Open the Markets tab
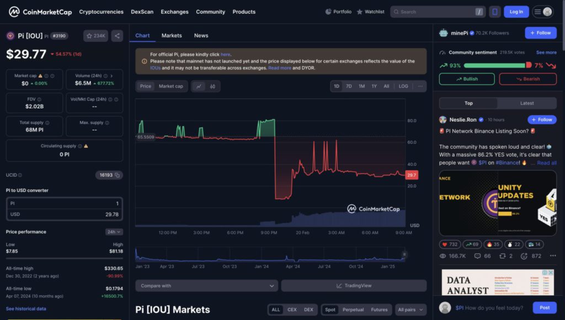The width and height of the screenshot is (565, 320). (172, 35)
